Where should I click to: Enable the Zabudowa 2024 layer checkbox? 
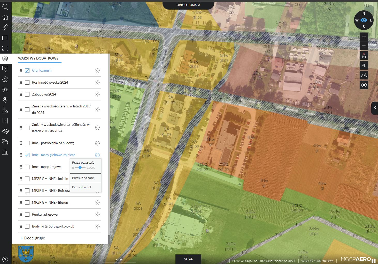[27, 94]
